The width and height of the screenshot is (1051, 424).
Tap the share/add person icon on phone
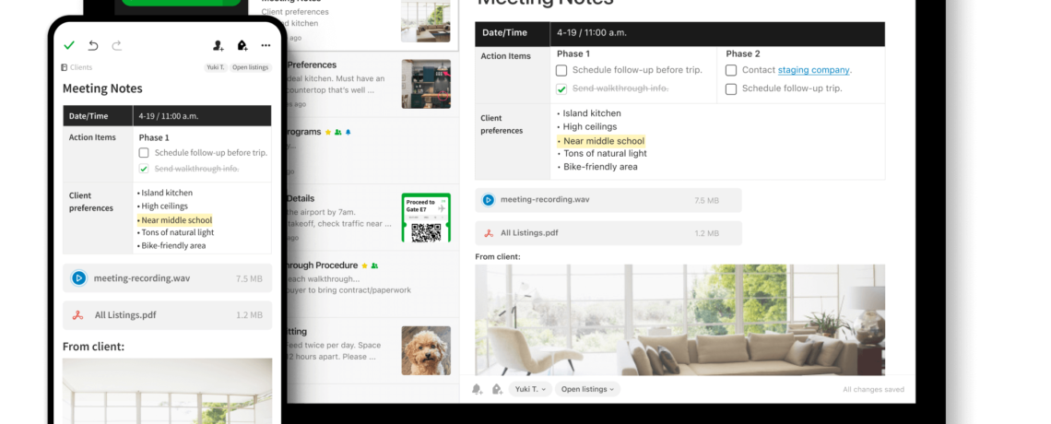point(218,45)
